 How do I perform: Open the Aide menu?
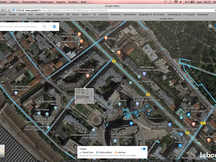coord(84,2)
